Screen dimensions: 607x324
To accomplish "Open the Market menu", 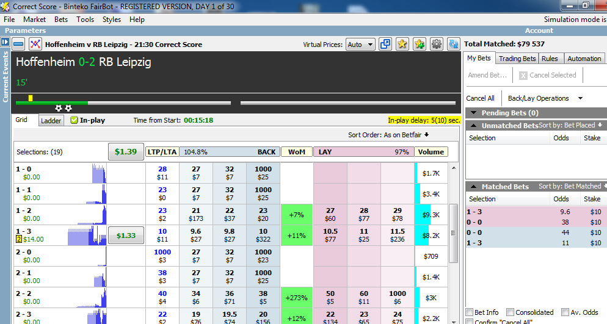I will (x=34, y=20).
